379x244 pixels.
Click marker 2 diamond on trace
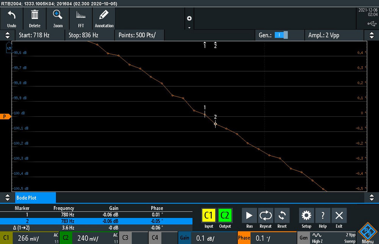click(x=215, y=124)
